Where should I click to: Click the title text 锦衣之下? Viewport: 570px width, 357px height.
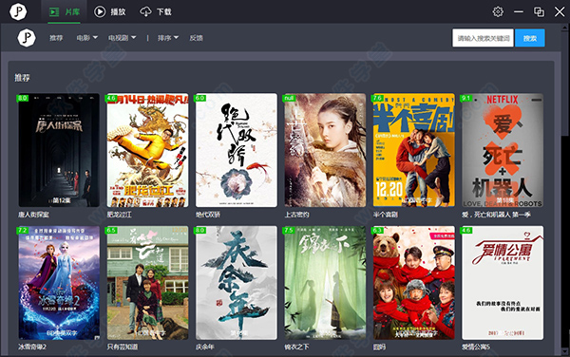(296, 347)
